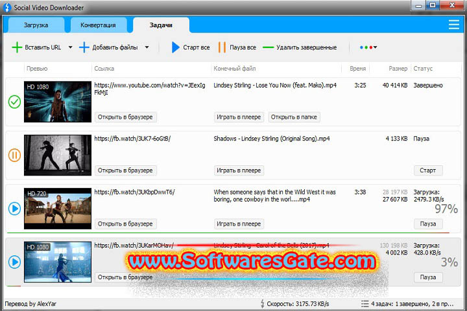This screenshot has height=311, width=467.
Task: Click file name Lindsey Stirling - Lose You Now
Action: click(x=275, y=86)
